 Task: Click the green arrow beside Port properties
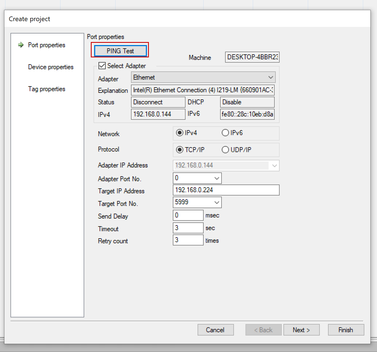21,45
